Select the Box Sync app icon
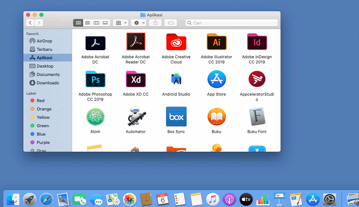Image resolution: width=359 pixels, height=207 pixels. click(x=176, y=116)
